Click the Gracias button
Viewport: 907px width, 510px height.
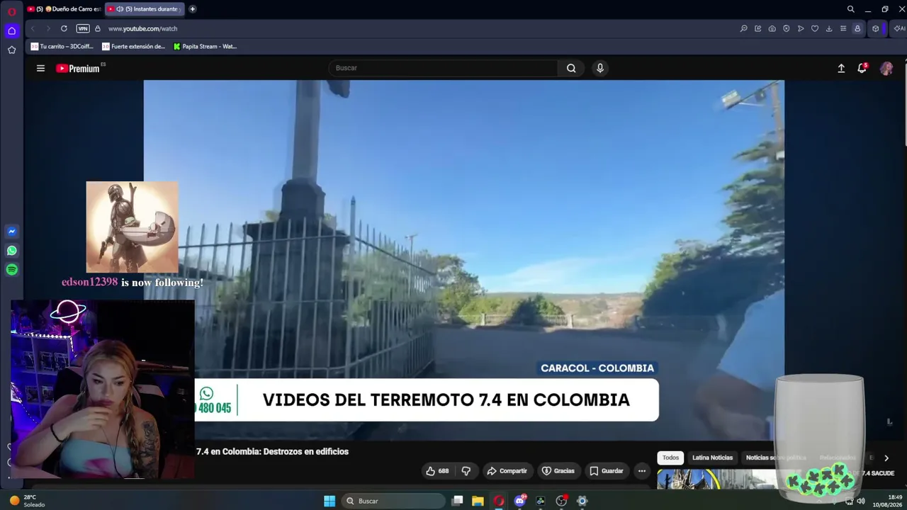[x=558, y=471]
